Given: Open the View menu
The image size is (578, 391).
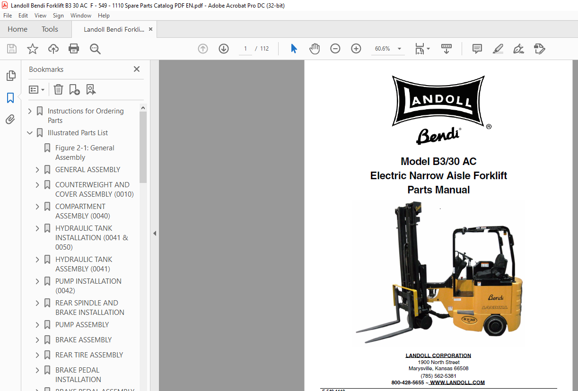Looking at the screenshot, I should 41,16.
